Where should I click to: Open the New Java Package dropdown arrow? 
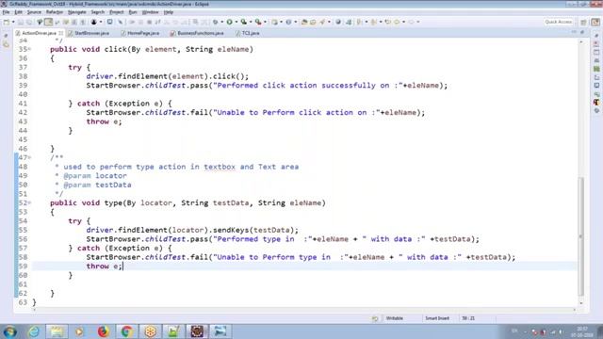pos(281,22)
